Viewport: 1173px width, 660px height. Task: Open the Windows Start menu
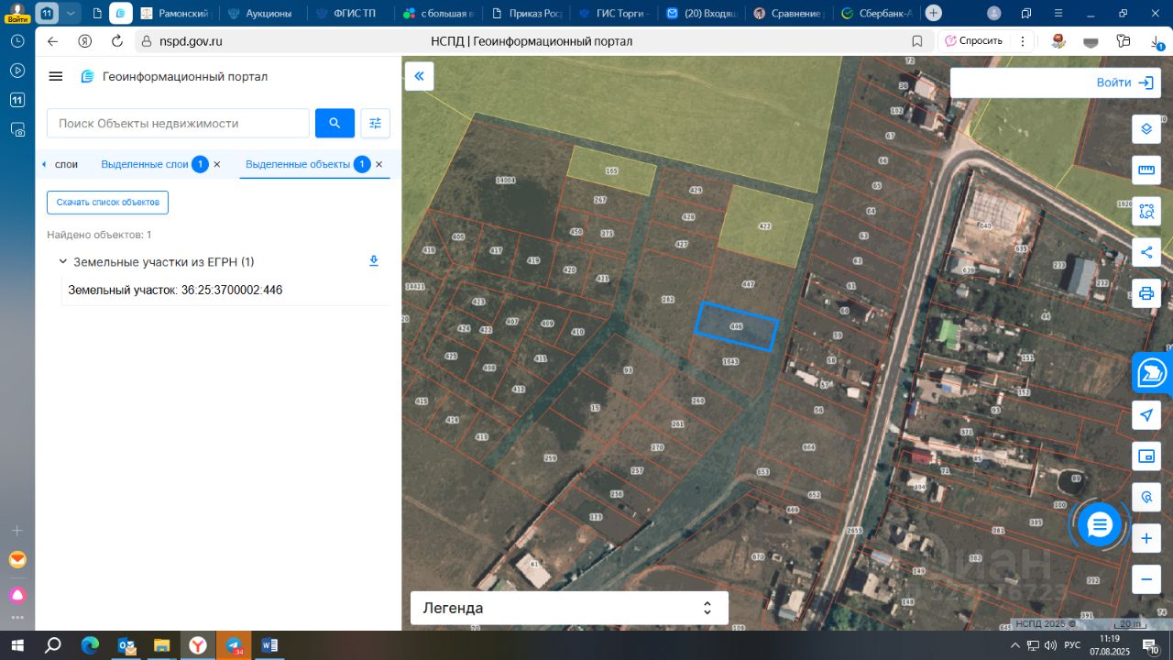(17, 645)
